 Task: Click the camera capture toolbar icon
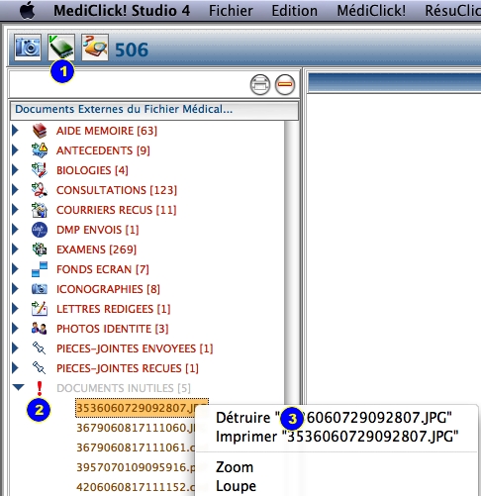click(28, 48)
